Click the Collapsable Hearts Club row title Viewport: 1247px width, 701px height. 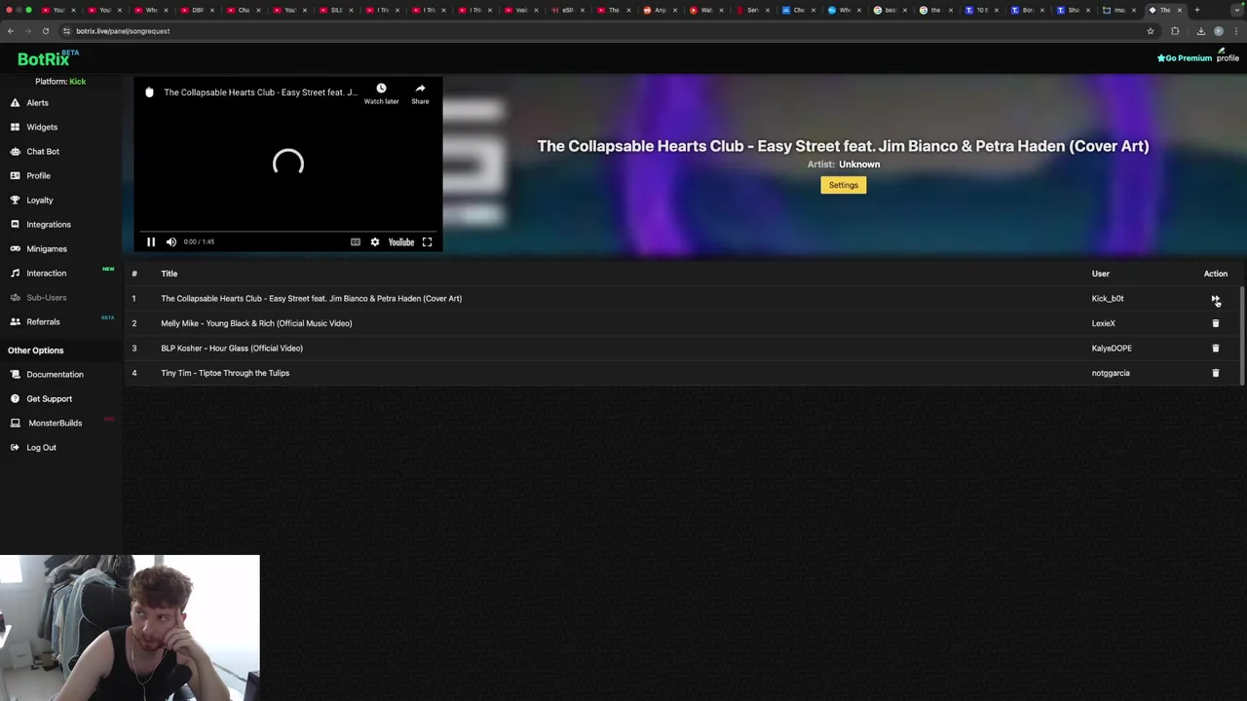[311, 299]
